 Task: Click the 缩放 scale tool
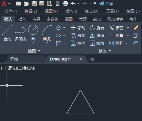pos(97,43)
